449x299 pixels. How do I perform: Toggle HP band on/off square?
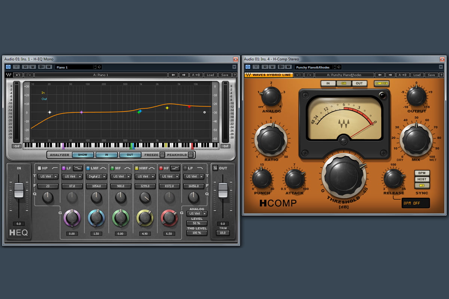tap(40, 168)
